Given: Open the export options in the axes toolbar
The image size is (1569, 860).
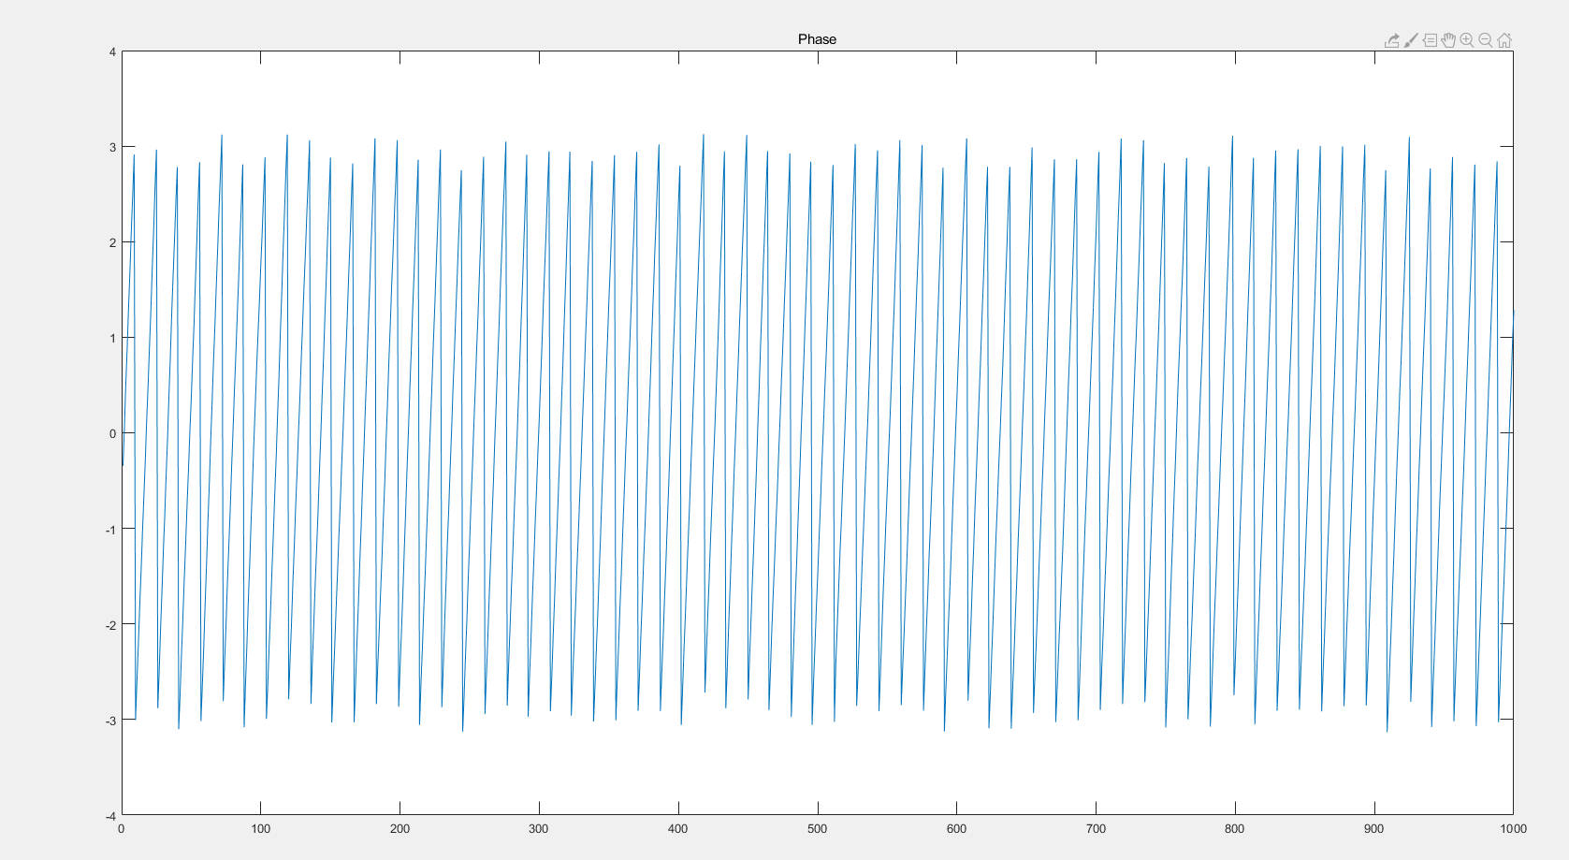Looking at the screenshot, I should tap(1392, 40).
